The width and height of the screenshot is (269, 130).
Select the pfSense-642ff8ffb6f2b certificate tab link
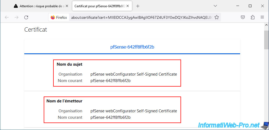point(132,47)
